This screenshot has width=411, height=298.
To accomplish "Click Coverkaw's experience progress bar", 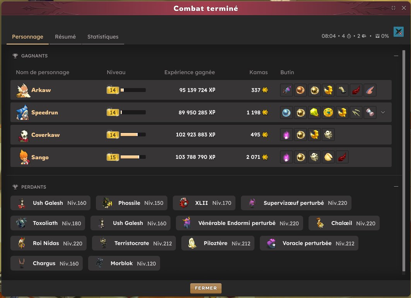I will click(x=133, y=135).
